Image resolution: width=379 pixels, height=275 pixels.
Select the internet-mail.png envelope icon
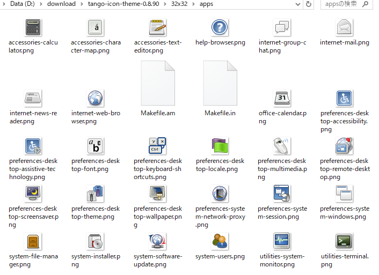click(344, 27)
